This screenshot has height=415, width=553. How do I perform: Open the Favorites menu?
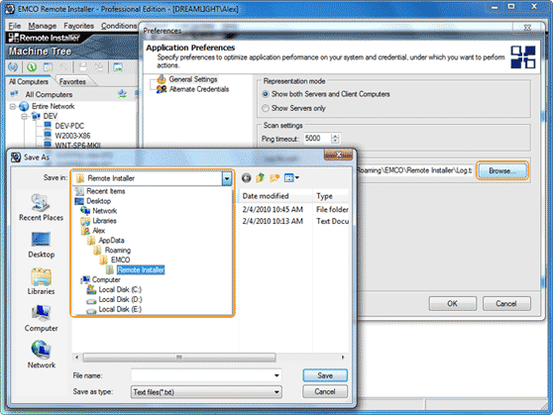click(x=78, y=26)
